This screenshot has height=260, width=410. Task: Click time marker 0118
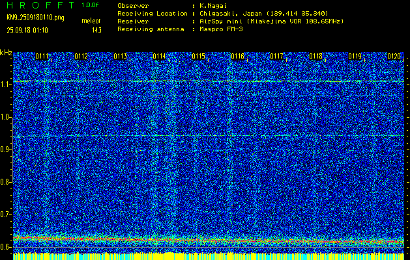click(x=316, y=57)
